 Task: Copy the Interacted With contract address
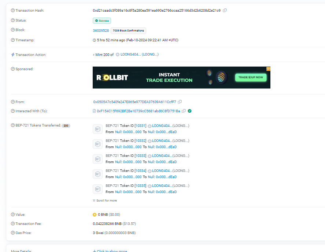coord(184,111)
